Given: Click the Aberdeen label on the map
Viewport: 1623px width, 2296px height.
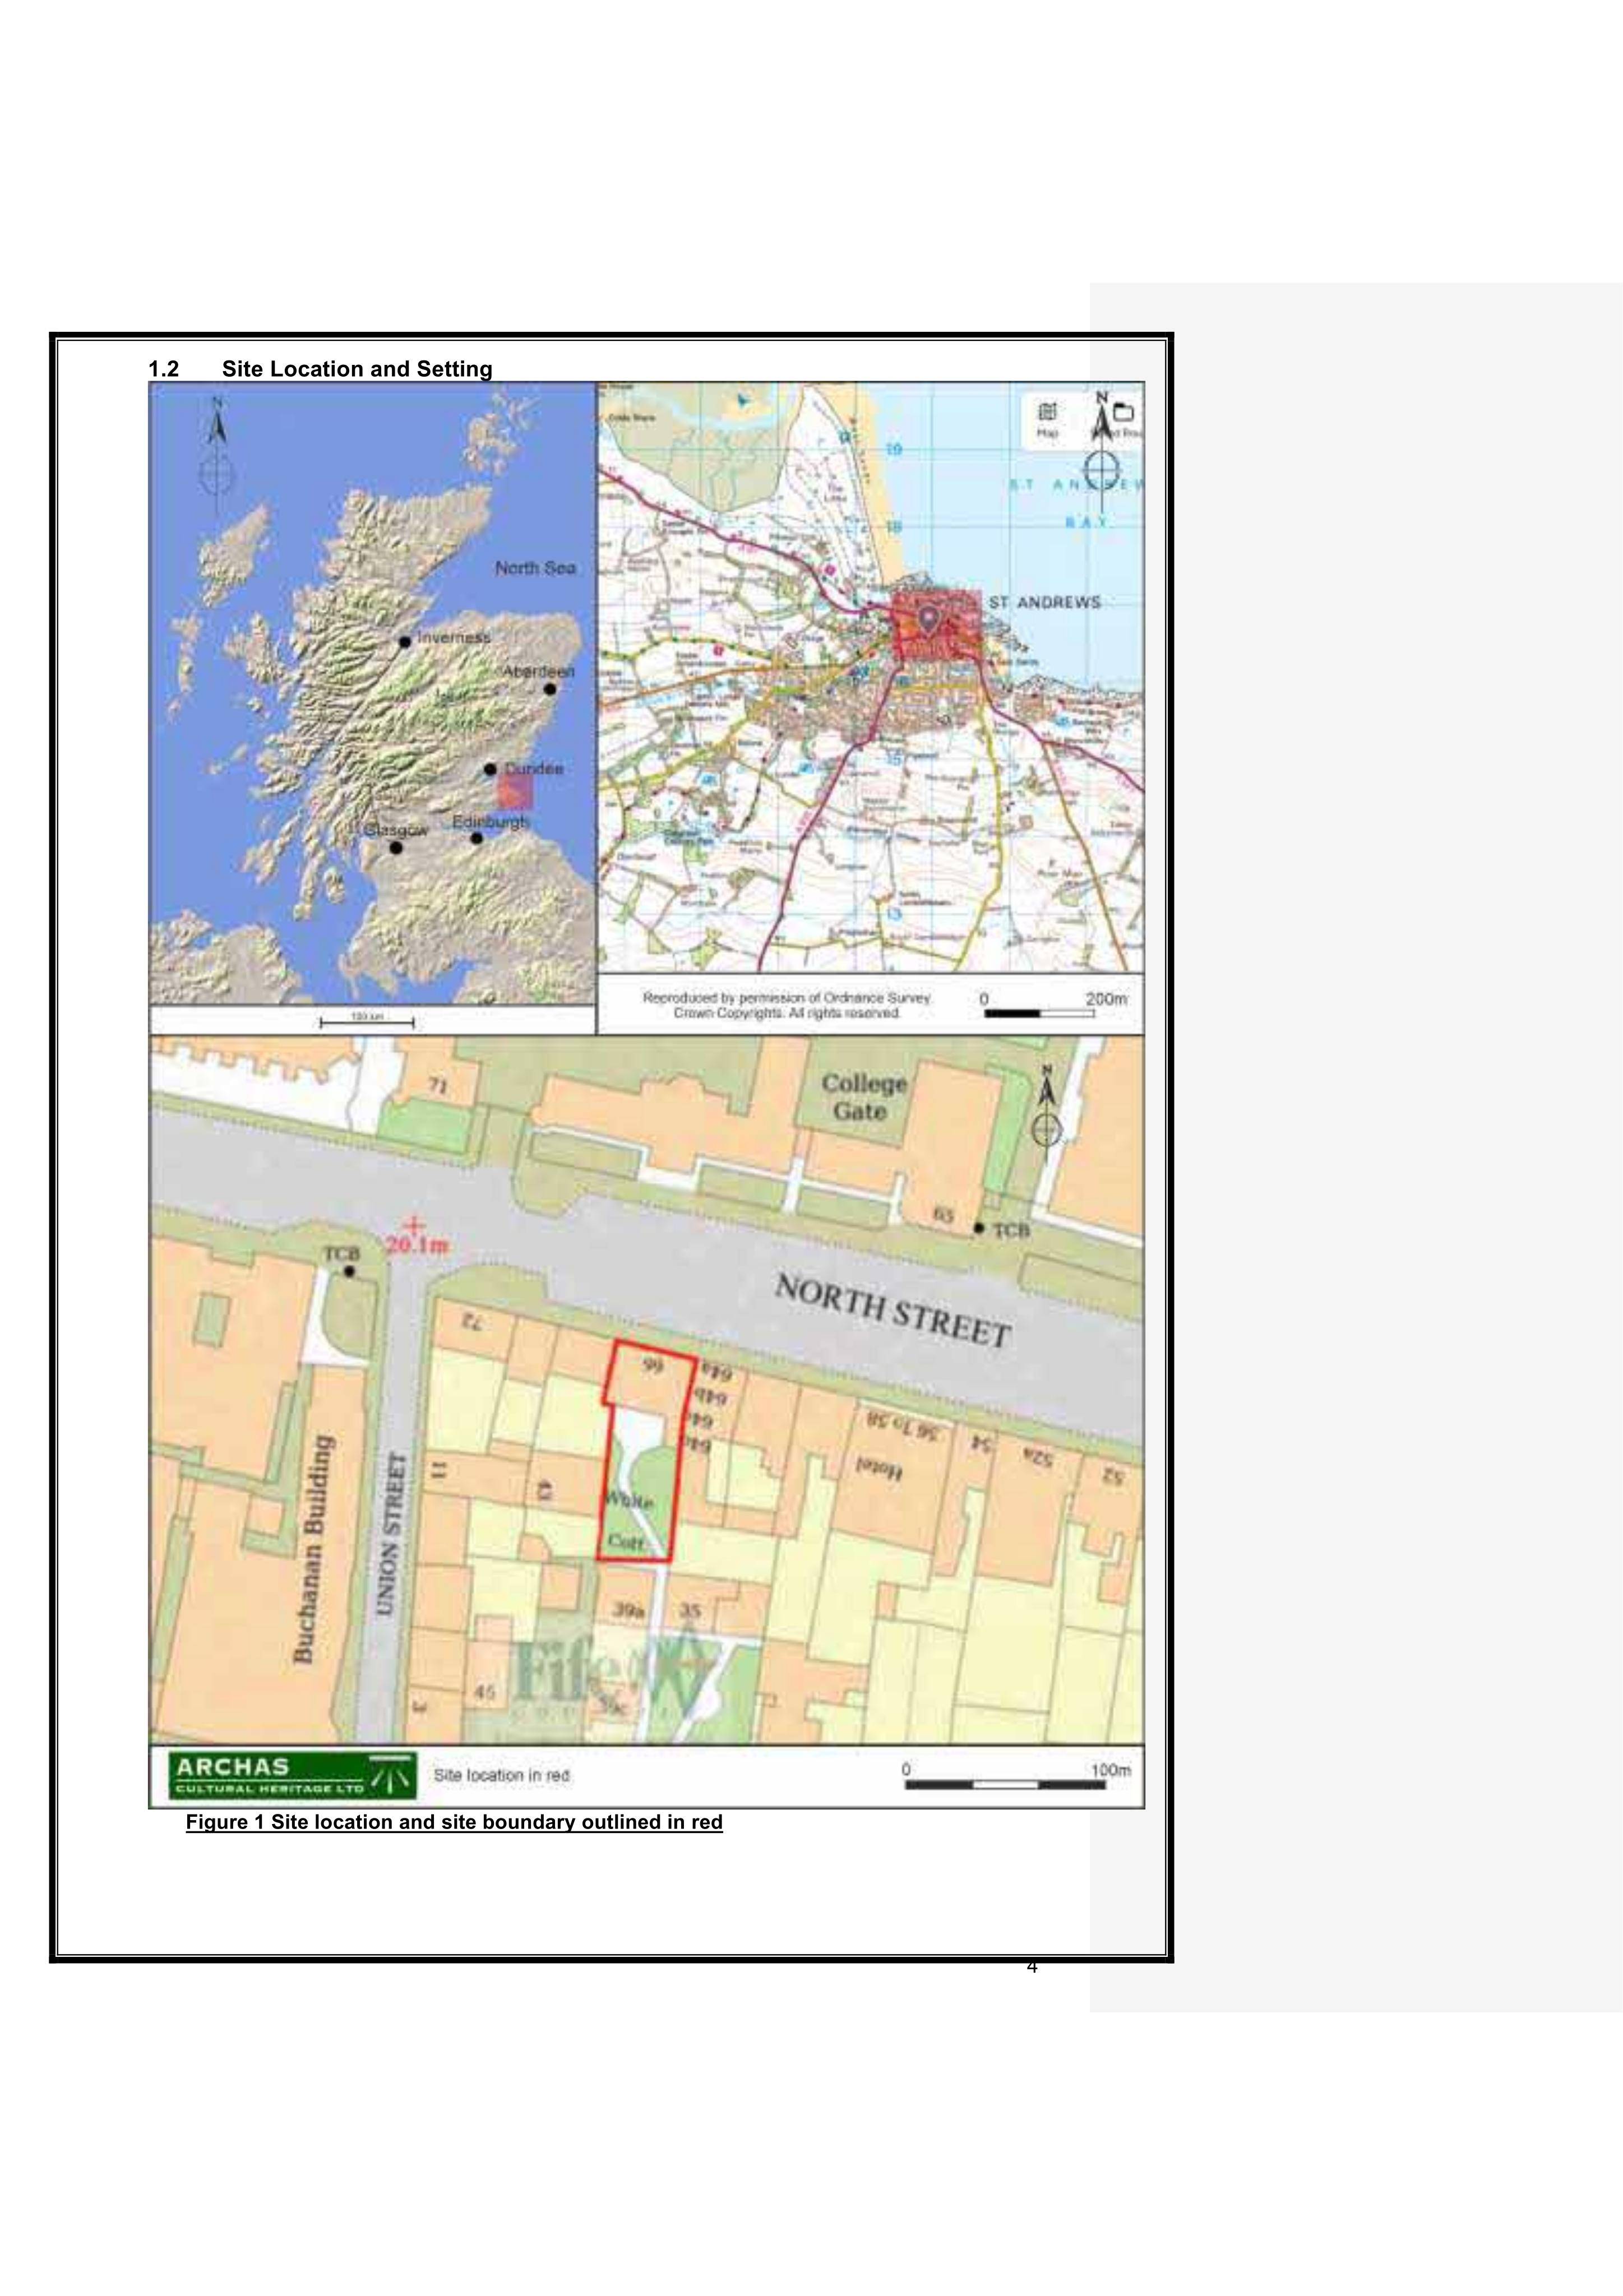Looking at the screenshot, I should pos(538,672).
